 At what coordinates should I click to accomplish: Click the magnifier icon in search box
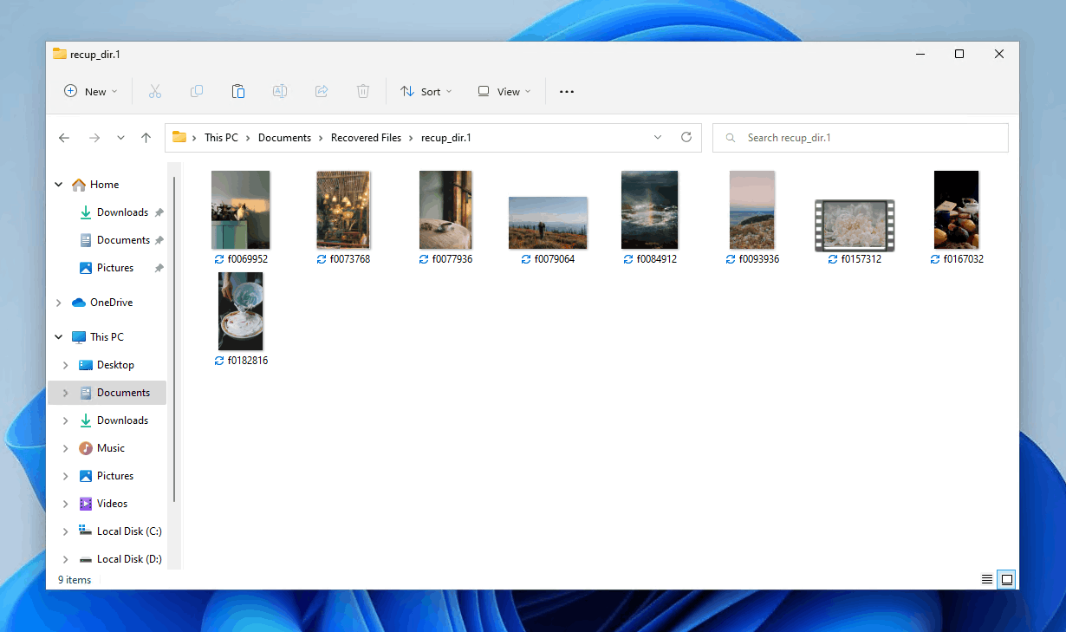(731, 138)
